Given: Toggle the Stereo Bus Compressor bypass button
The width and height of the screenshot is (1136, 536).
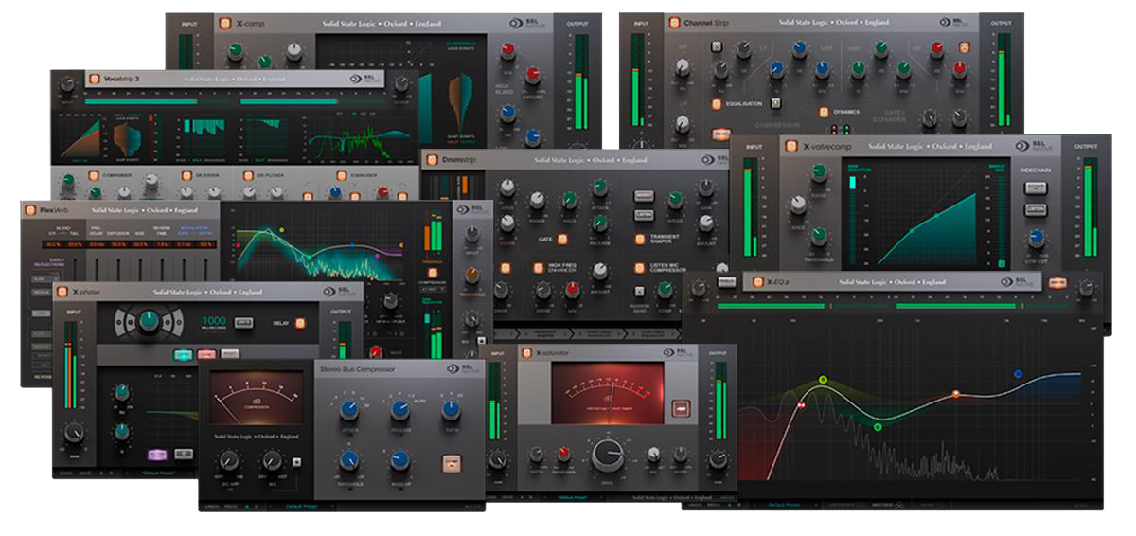Looking at the screenshot, I should pyautogui.click(x=450, y=464).
